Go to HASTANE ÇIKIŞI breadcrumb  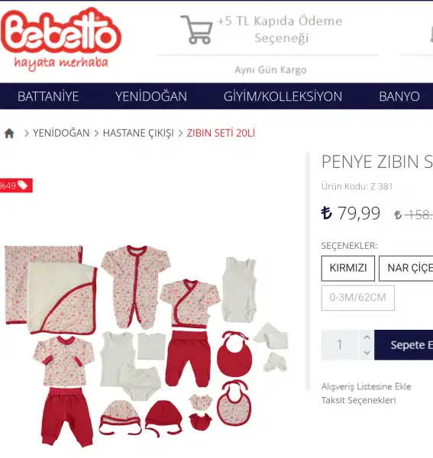pos(138,133)
